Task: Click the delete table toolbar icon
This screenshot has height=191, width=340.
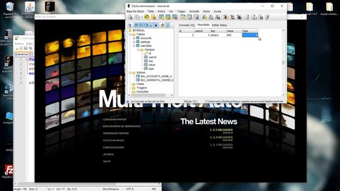Action: click(x=175, y=17)
